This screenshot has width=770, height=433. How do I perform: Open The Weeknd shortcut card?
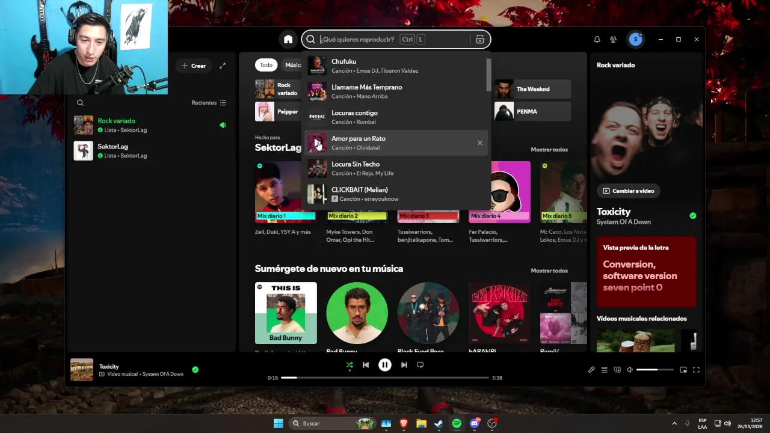pyautogui.click(x=532, y=89)
